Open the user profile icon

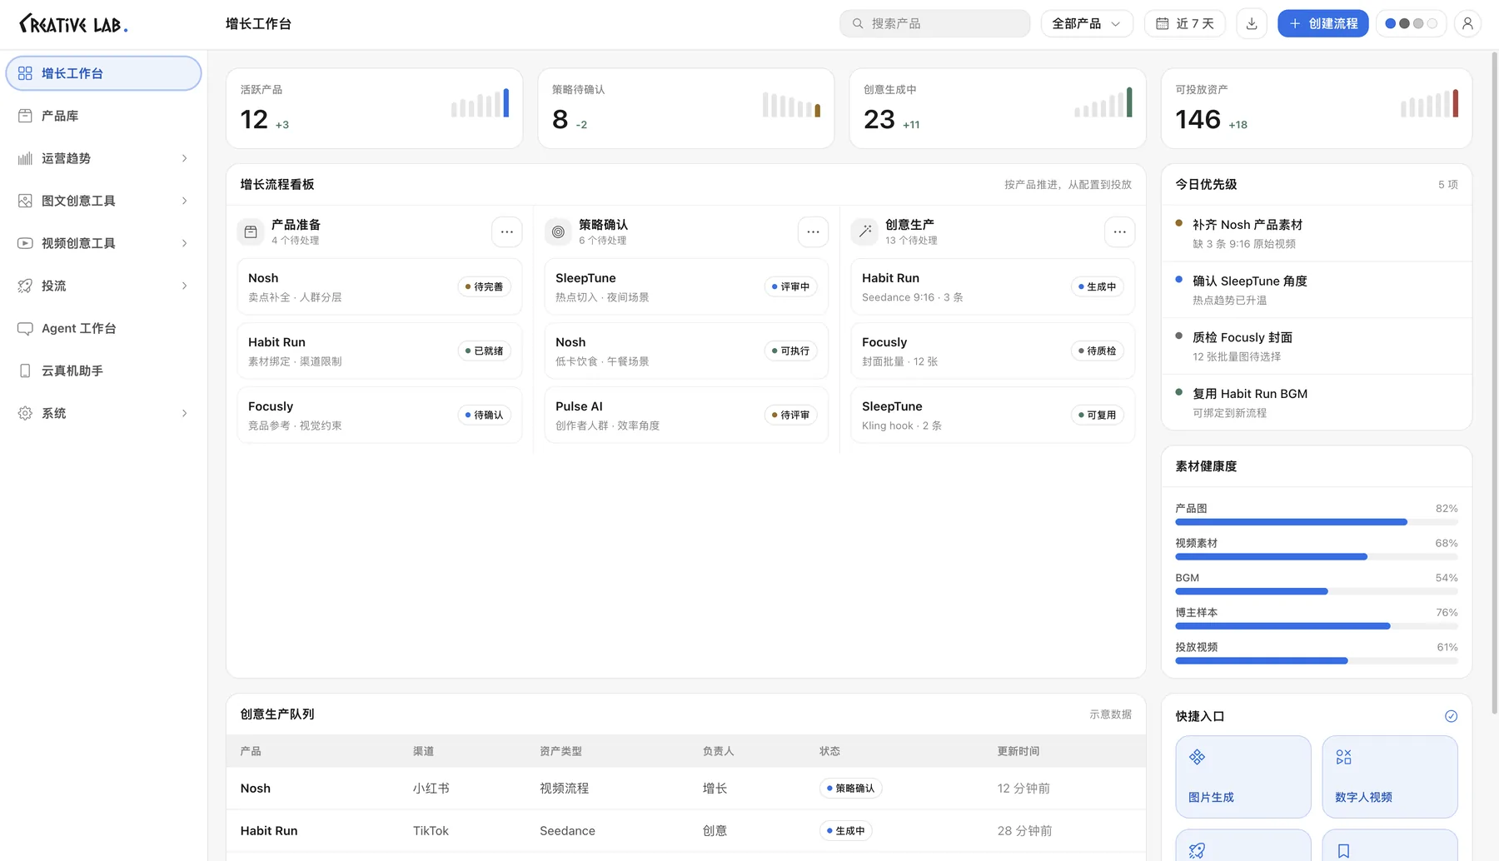point(1467,23)
